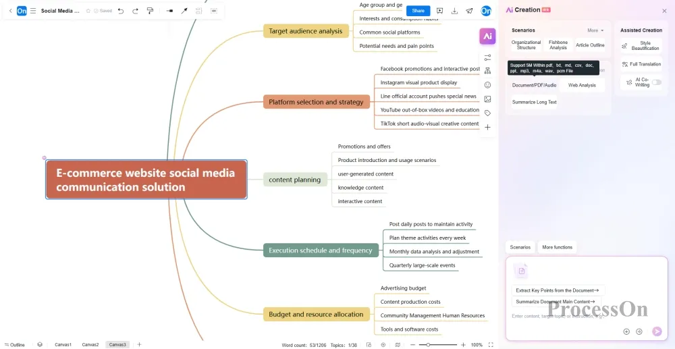This screenshot has height=349, width=675.
Task: Star the Social Media document as favorite
Action: pos(88,11)
